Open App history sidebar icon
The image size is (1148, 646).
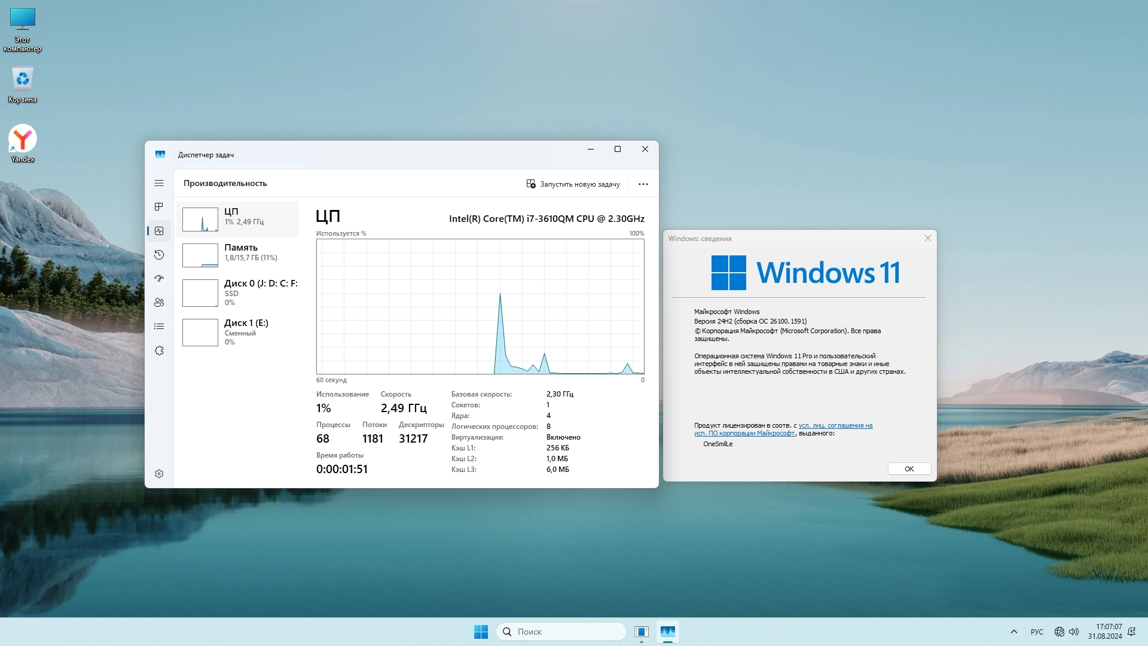point(159,255)
